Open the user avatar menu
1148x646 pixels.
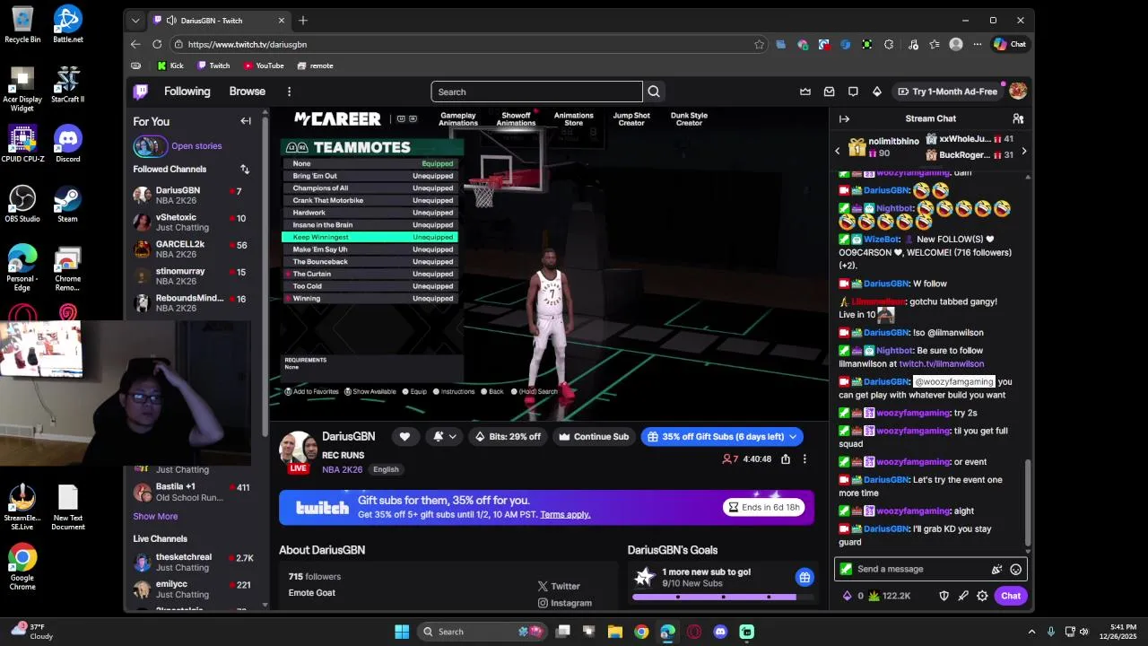1018,92
